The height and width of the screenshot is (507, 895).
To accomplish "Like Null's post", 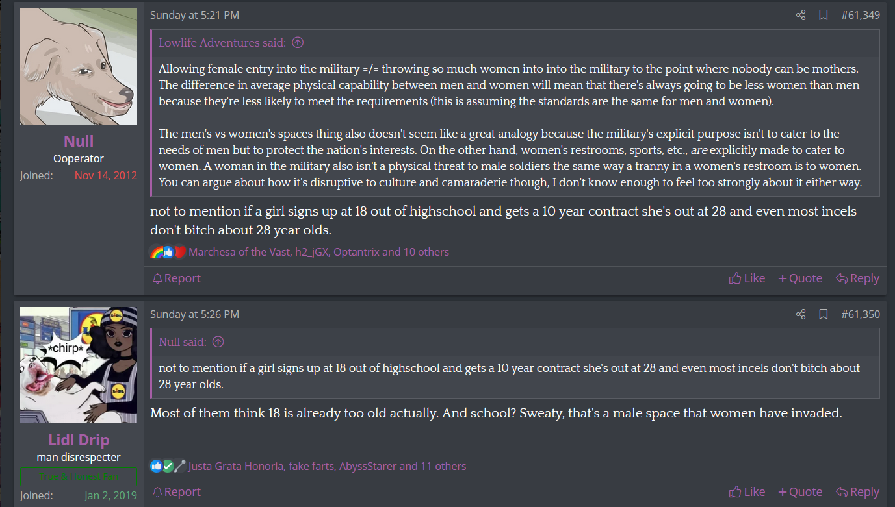I will (747, 278).
